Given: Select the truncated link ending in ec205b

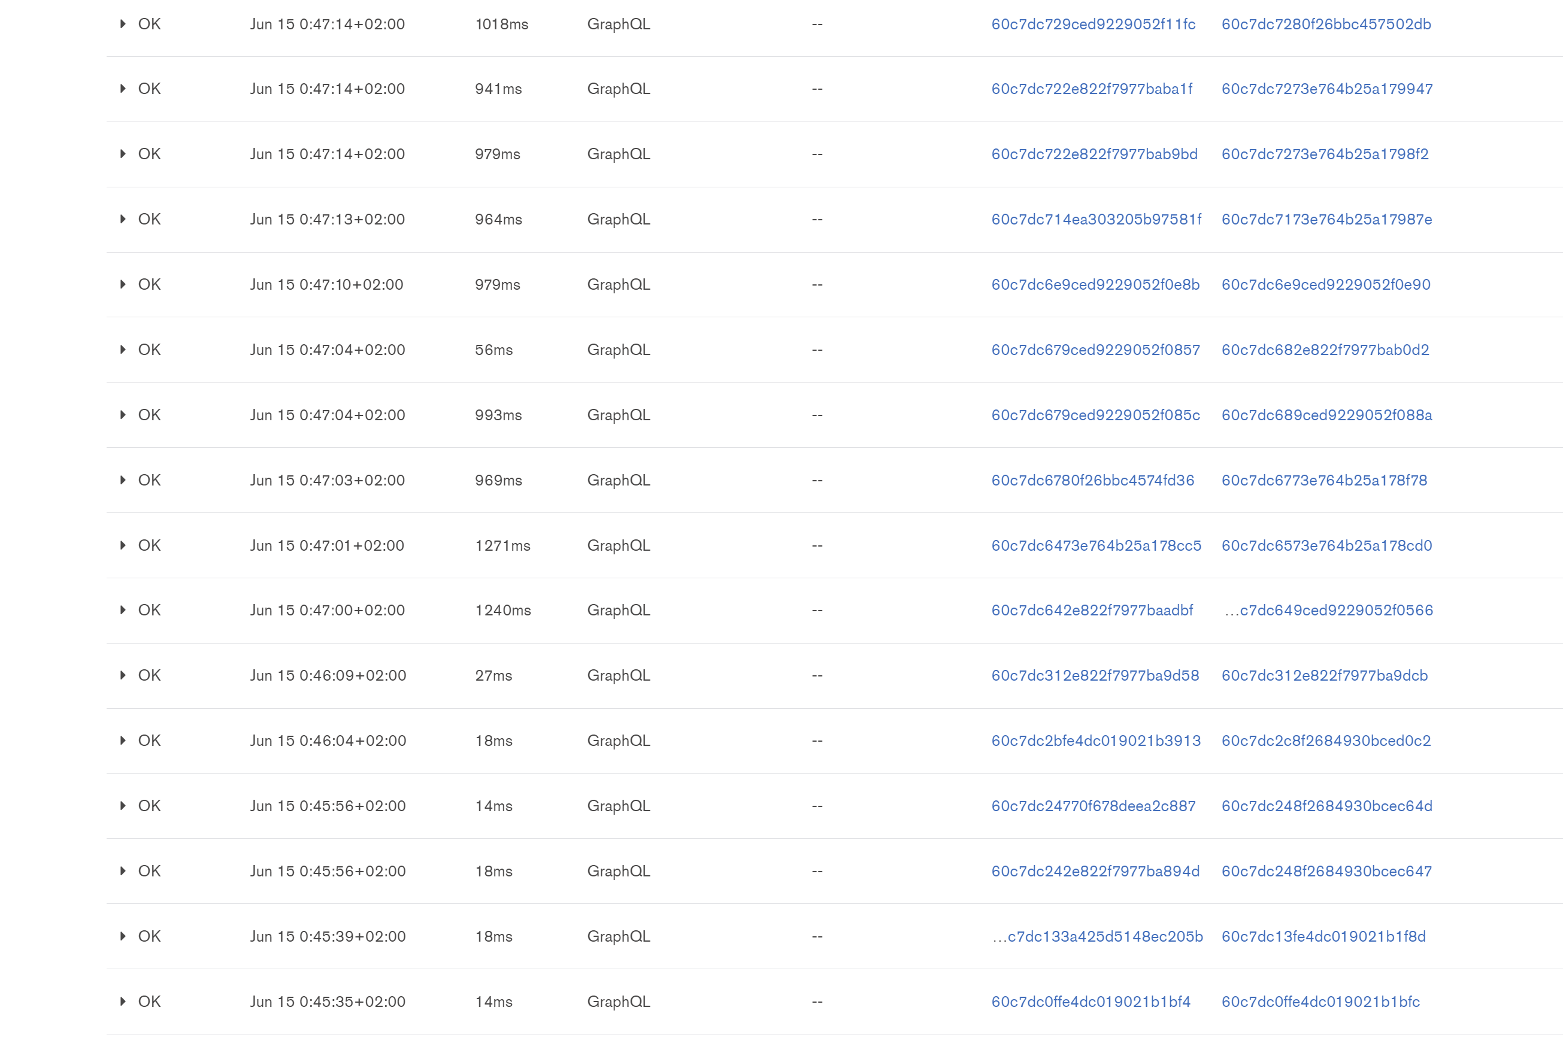Looking at the screenshot, I should tap(1096, 936).
